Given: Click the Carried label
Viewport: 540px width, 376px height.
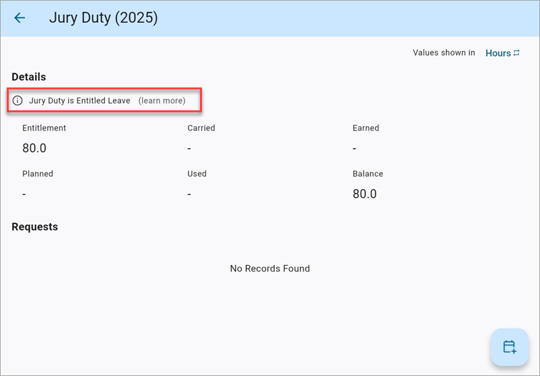Looking at the screenshot, I should click(201, 128).
